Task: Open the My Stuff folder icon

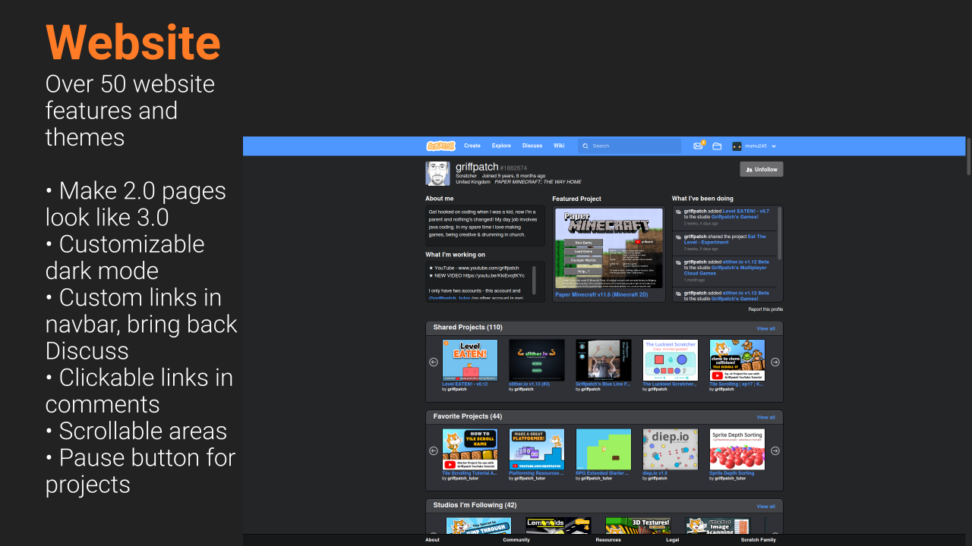Action: tap(717, 146)
